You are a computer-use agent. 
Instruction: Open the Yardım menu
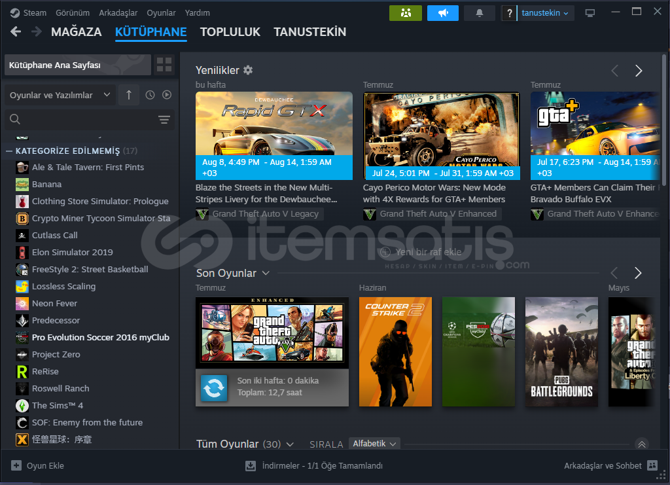[x=198, y=13]
